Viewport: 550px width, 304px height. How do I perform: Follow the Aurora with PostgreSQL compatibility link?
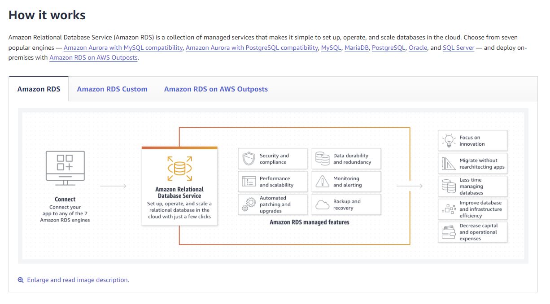point(252,48)
